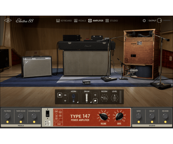Click the Tape Echo pedal knob

click(x=21, y=116)
